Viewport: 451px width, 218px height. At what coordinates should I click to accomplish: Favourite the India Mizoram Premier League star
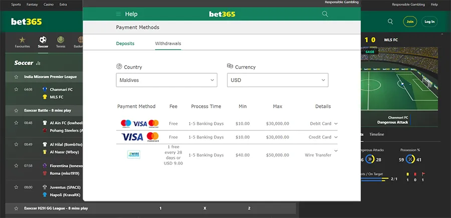17,77
